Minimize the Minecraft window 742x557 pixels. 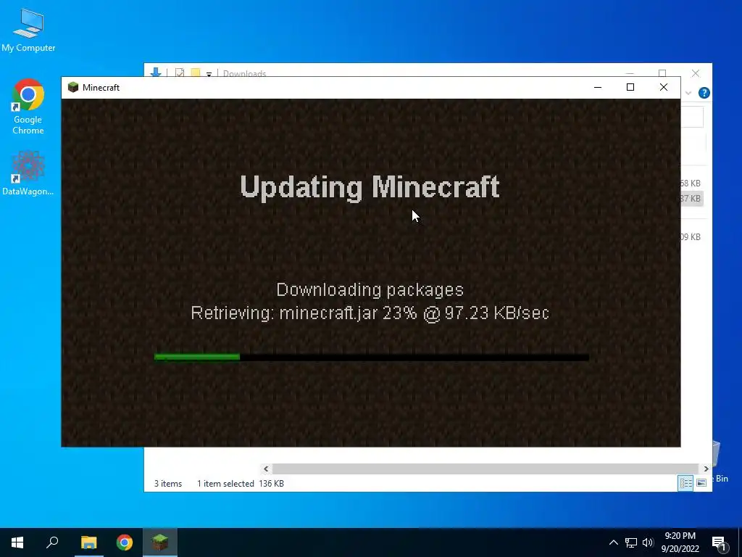[598, 87]
